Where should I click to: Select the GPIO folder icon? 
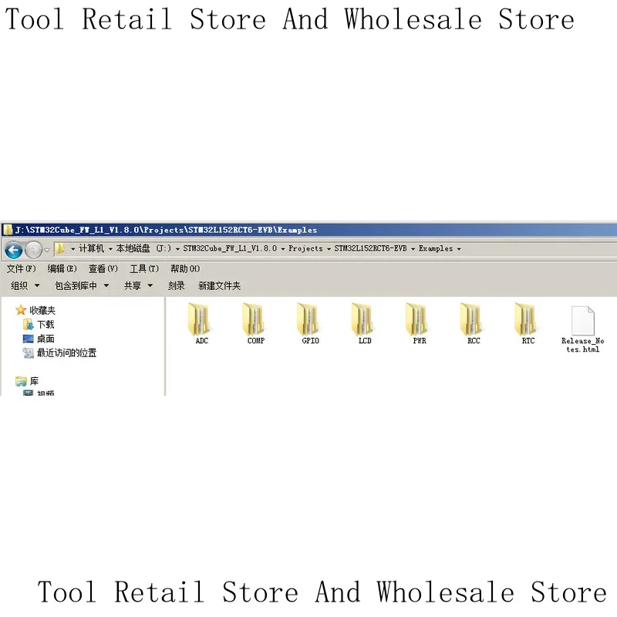pyautogui.click(x=308, y=319)
